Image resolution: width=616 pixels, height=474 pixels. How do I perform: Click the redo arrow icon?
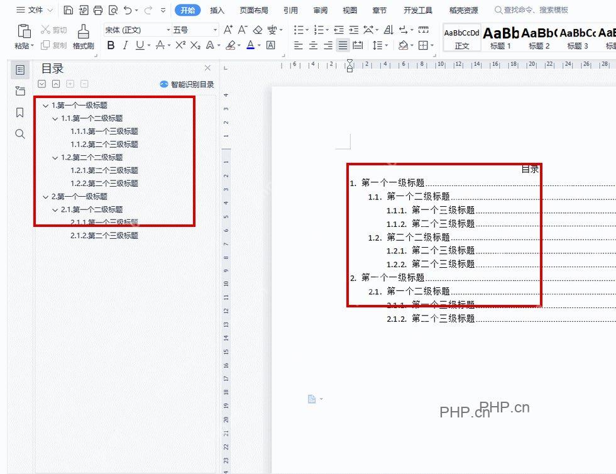(148, 10)
